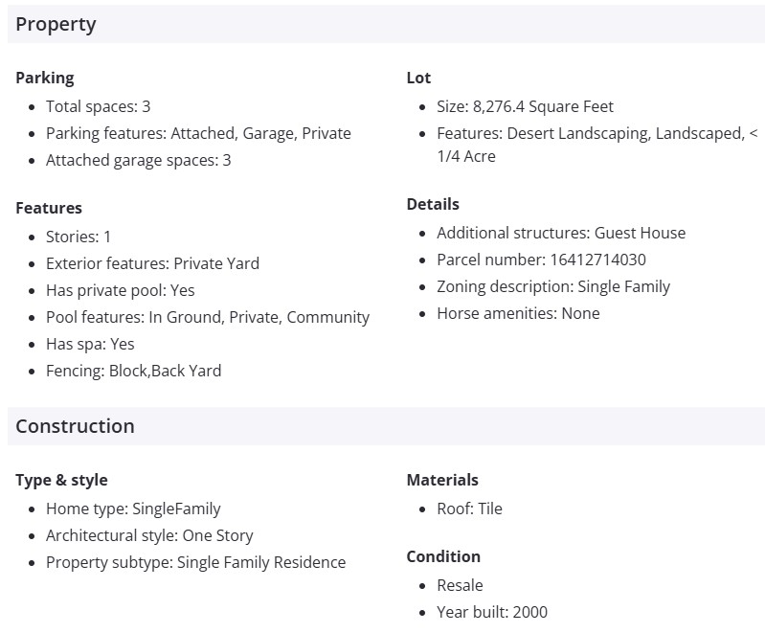The image size is (765, 633).
Task: Click Parking features: Attached, Garage, Private
Action: (198, 133)
